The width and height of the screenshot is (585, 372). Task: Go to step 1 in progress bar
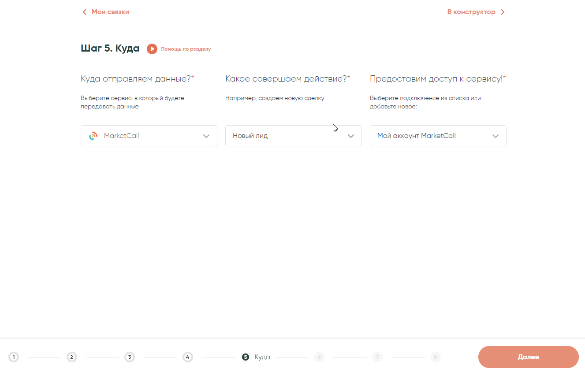click(x=14, y=357)
